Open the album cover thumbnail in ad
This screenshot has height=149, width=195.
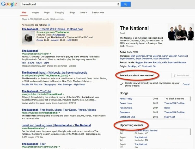click(28, 37)
